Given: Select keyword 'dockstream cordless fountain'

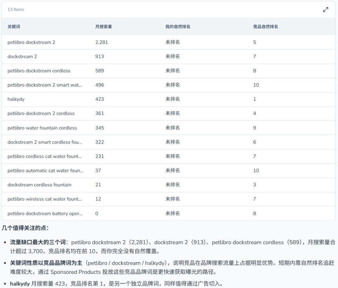Looking at the screenshot, I should point(39,185).
